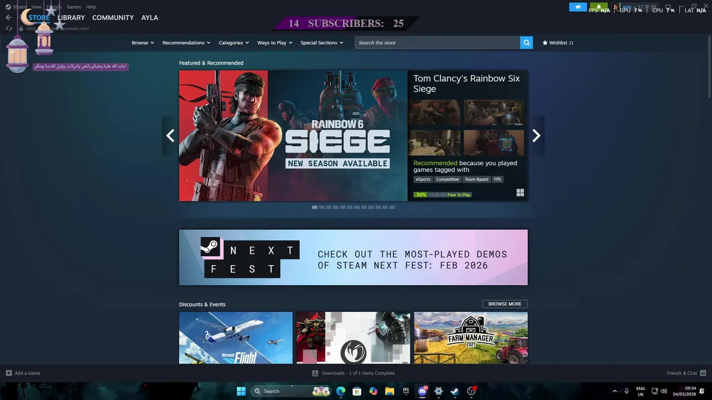This screenshot has height=400, width=712.
Task: Open the AYLA profile tab
Action: coord(150,18)
